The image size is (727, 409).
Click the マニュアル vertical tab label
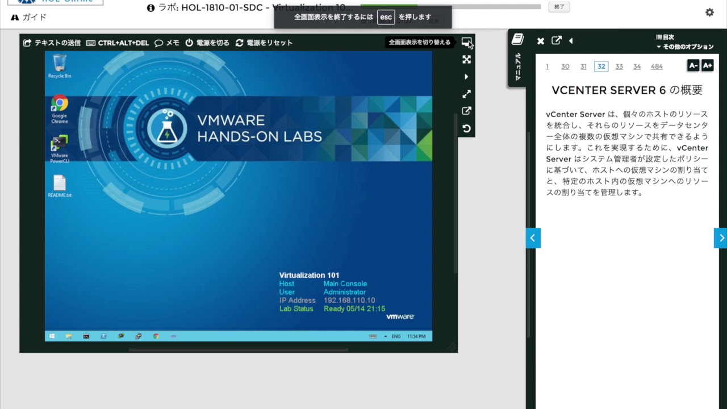pos(517,67)
